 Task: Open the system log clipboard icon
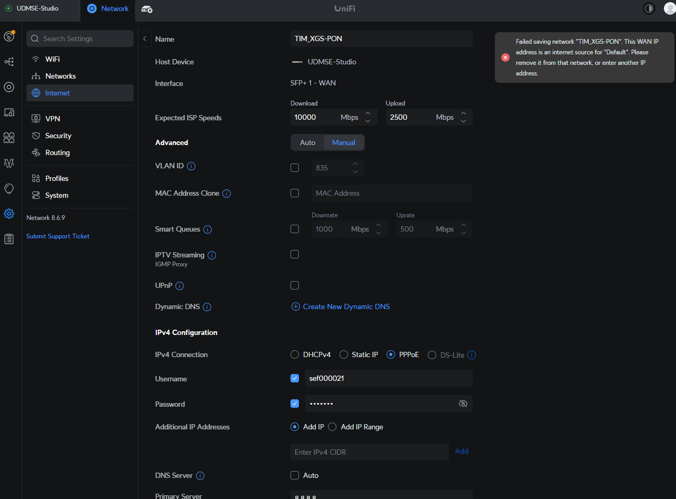(x=9, y=239)
